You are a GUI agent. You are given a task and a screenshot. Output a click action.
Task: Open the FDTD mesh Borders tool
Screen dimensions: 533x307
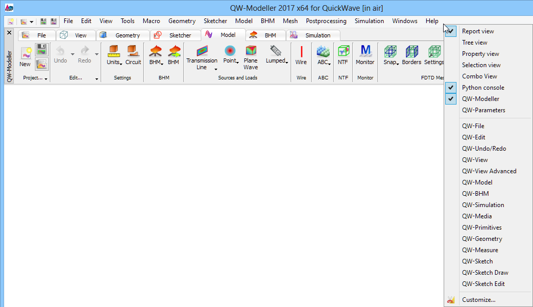412,55
